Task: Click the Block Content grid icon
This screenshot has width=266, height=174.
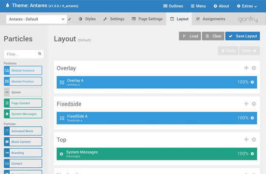Action: 7,142
